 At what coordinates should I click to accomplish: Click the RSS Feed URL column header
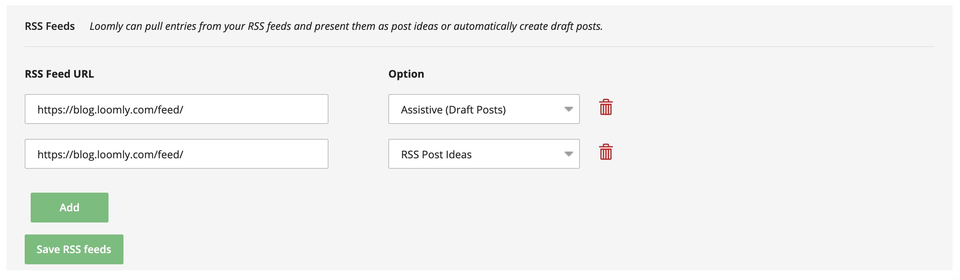(x=59, y=74)
